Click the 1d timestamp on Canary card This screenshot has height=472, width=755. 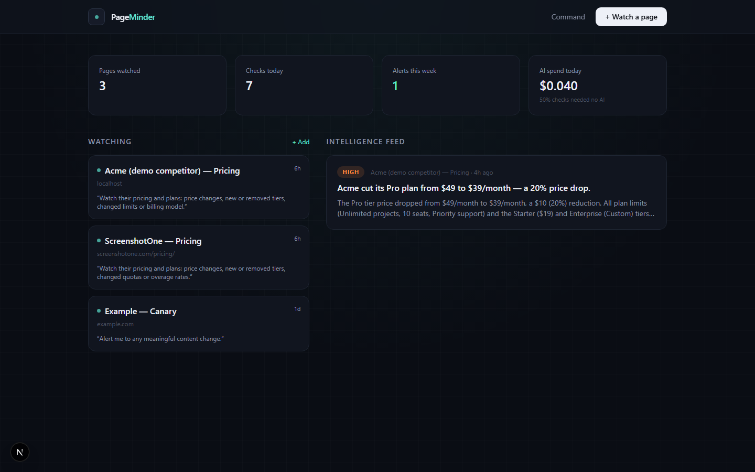point(297,309)
